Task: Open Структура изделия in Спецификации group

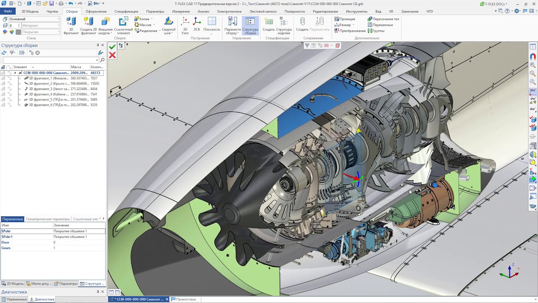Action: click(284, 26)
